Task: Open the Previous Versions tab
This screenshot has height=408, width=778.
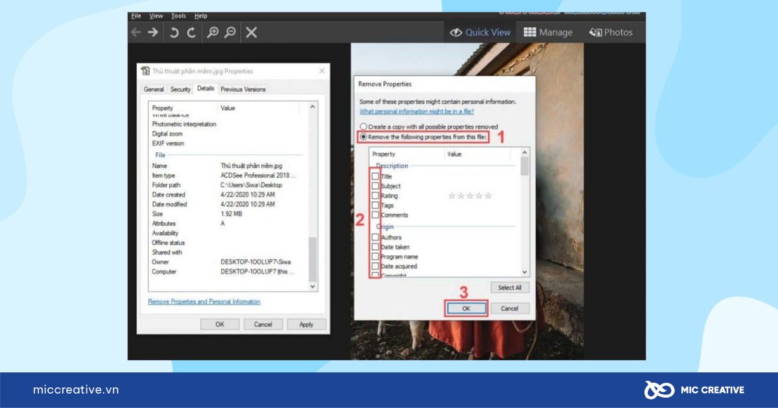Action: pyautogui.click(x=243, y=89)
